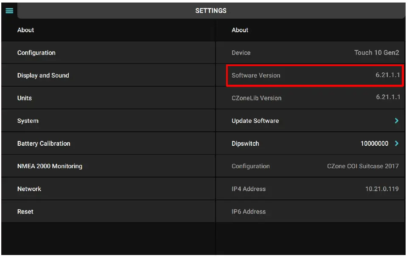The width and height of the screenshot is (409, 258).
Task: Select the System settings item
Action: 108,121
